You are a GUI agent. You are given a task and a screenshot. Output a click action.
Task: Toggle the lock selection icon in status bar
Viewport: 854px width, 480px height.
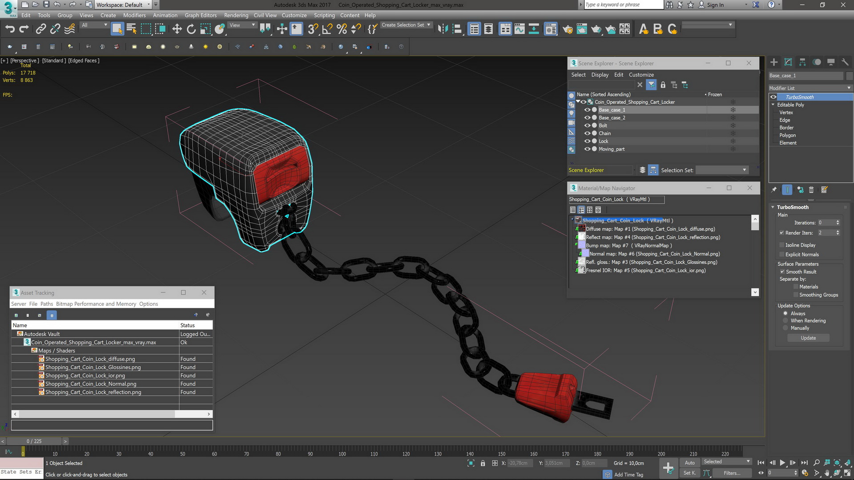pos(483,463)
